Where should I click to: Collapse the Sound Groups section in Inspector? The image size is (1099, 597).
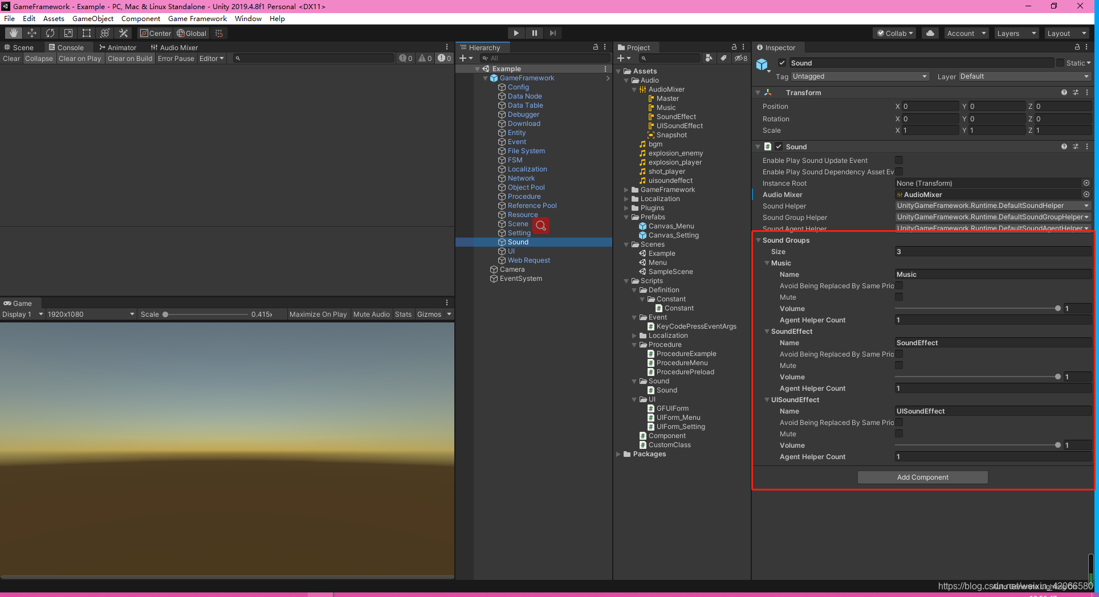[758, 240]
